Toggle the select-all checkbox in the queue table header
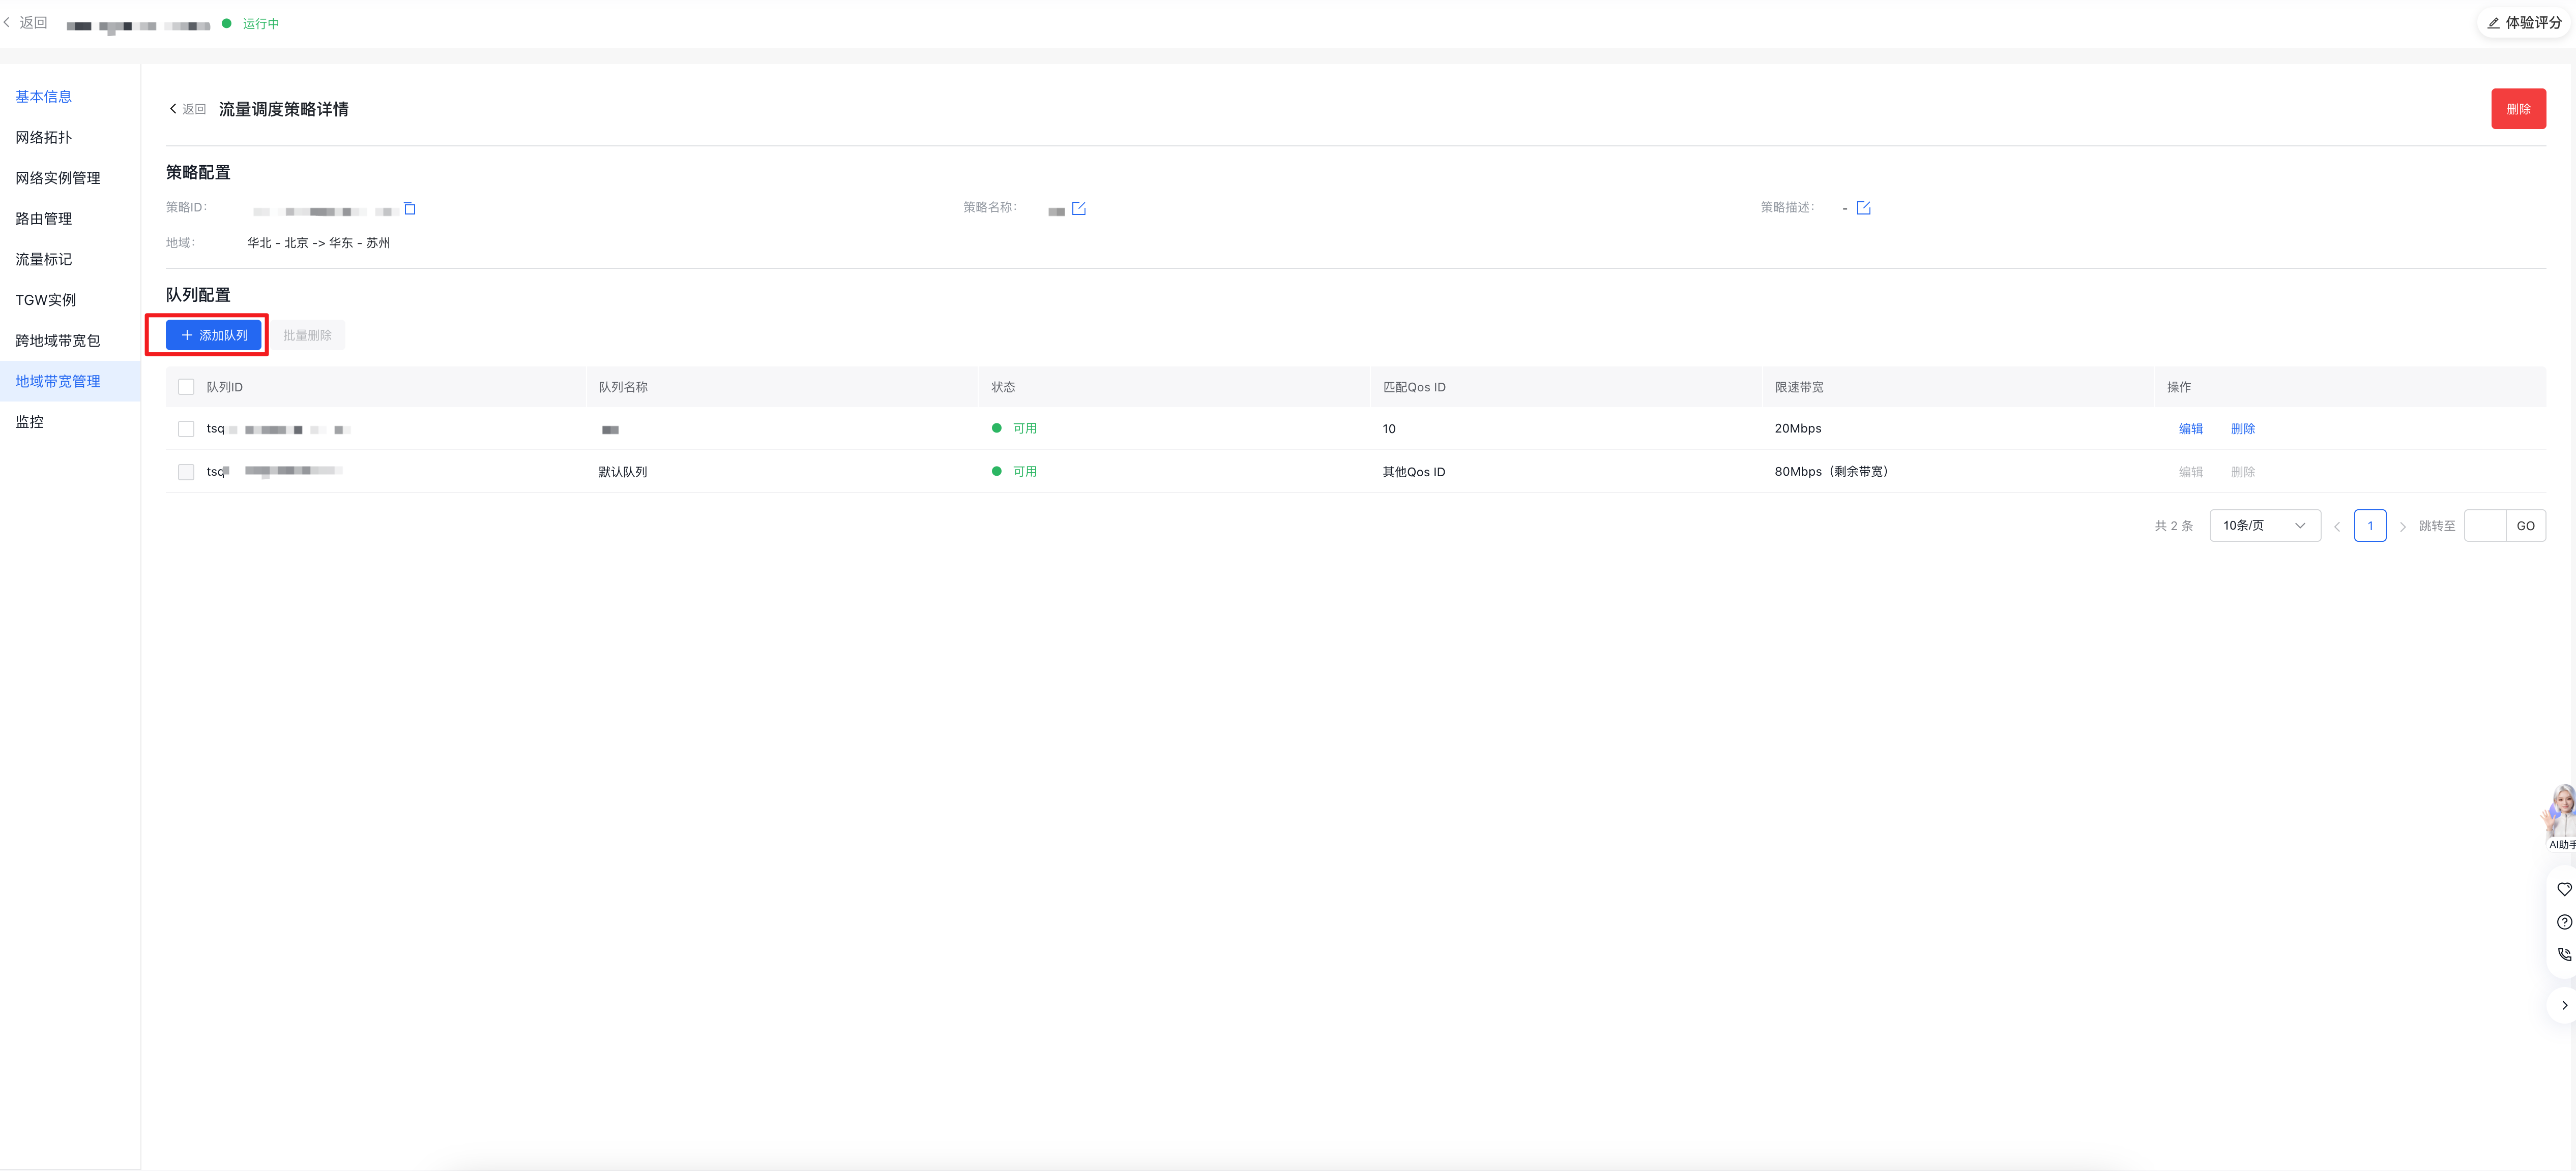The image size is (2576, 1171). click(x=186, y=387)
